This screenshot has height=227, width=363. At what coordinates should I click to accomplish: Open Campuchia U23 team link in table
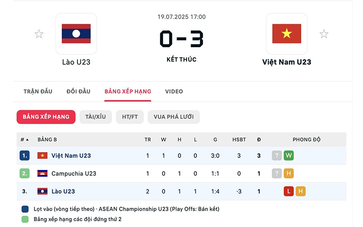pyautogui.click(x=74, y=173)
